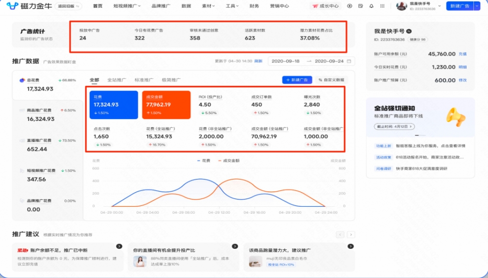Click the 直播推广花费 icon
Viewport: 488px width, 278px height.
tap(22, 140)
